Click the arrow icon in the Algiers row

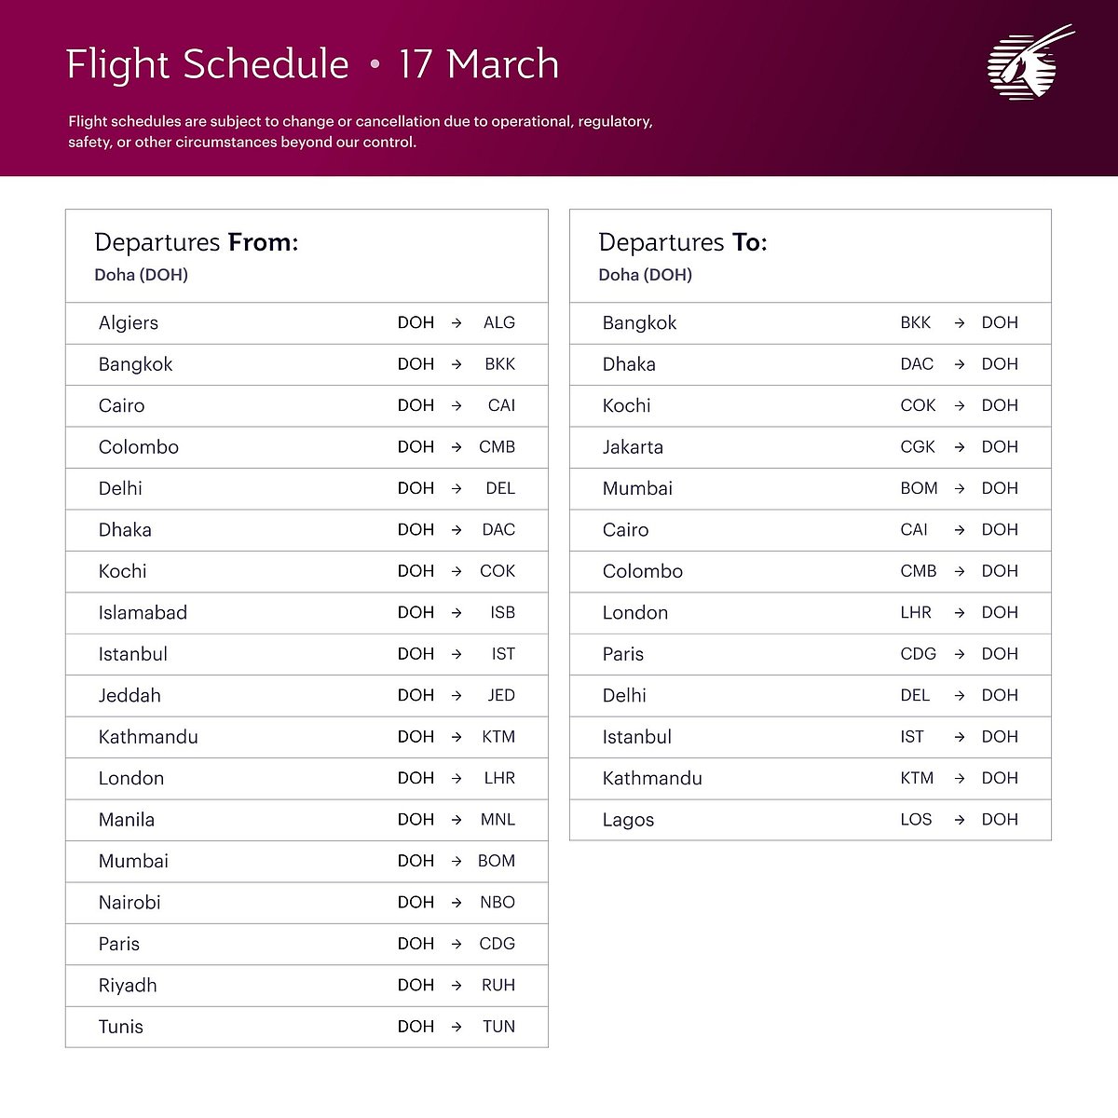pos(457,323)
